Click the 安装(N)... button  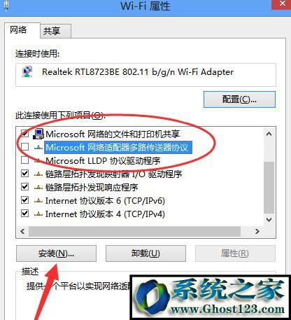click(x=56, y=253)
